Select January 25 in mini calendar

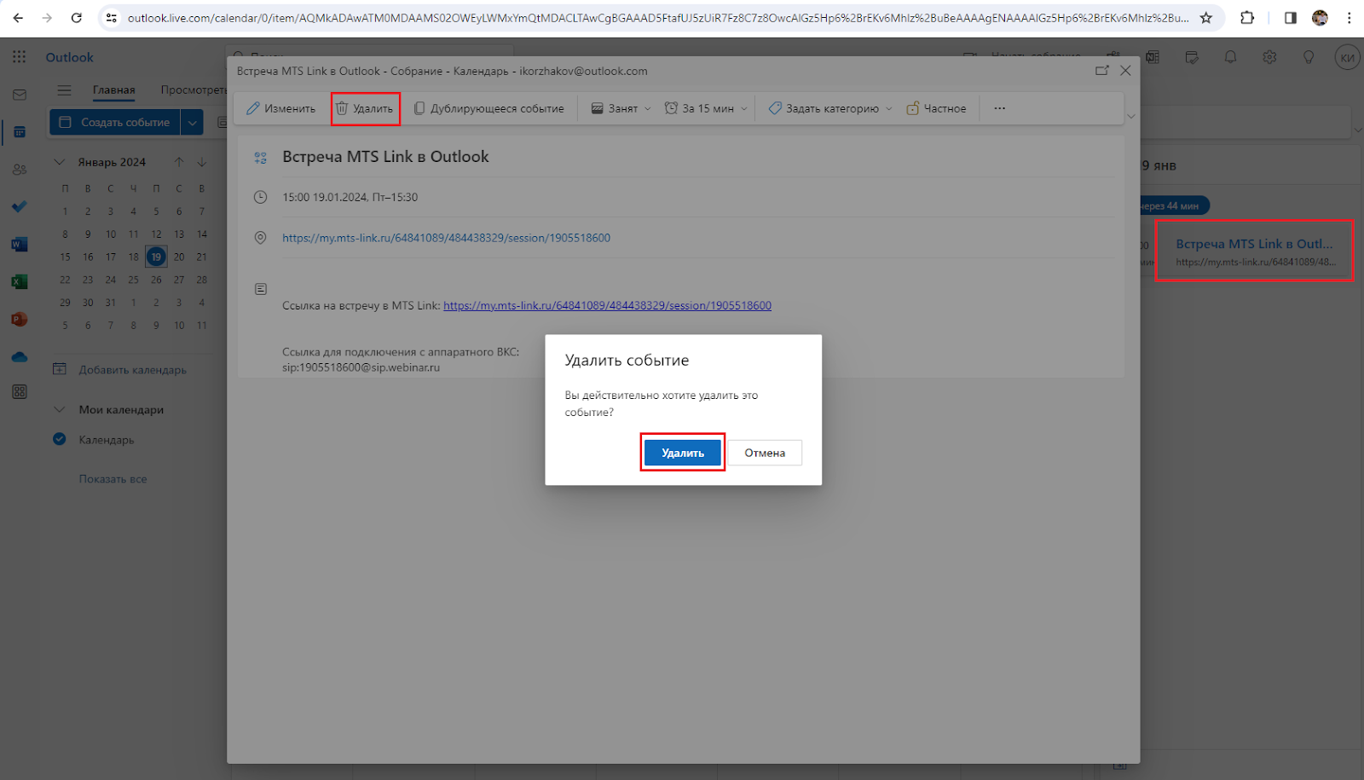133,280
